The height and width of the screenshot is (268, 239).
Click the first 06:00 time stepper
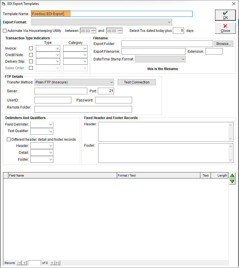[x=94, y=31]
